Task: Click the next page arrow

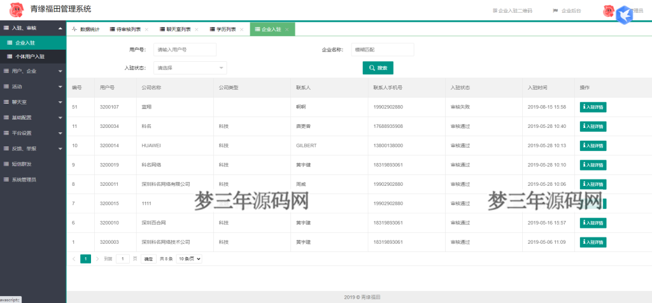Action: pyautogui.click(x=97, y=259)
